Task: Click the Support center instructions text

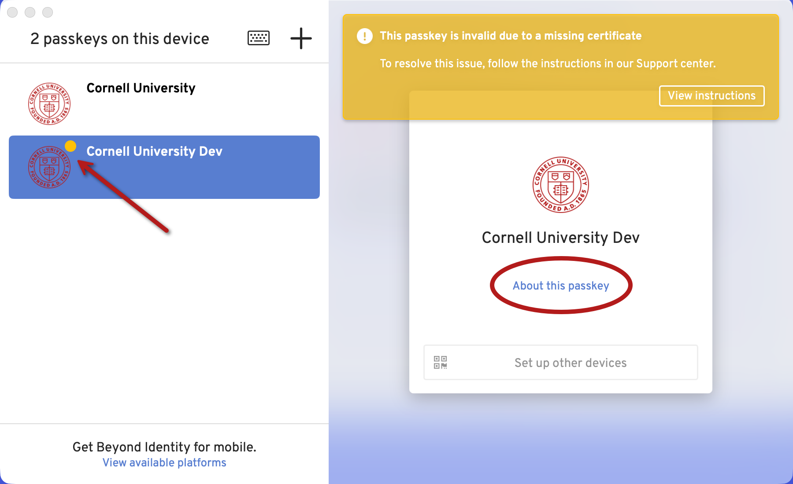Action: click(548, 64)
